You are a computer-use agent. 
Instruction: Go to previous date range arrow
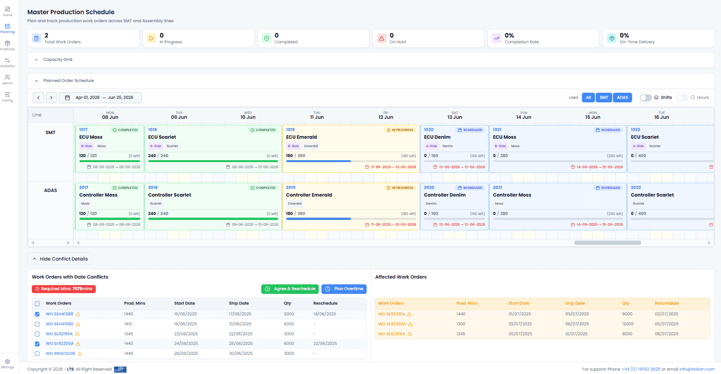click(x=38, y=98)
